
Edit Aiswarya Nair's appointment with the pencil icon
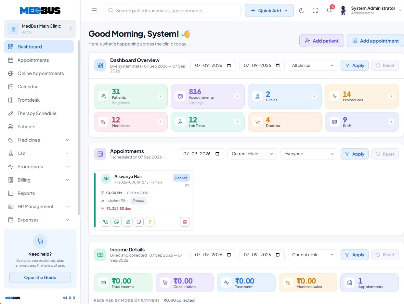pos(128,222)
